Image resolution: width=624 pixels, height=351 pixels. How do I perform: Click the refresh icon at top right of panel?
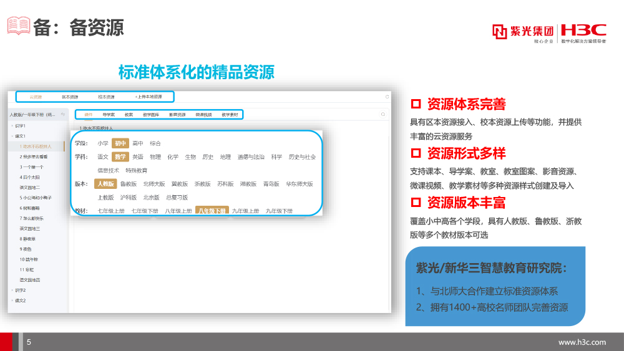point(387,97)
